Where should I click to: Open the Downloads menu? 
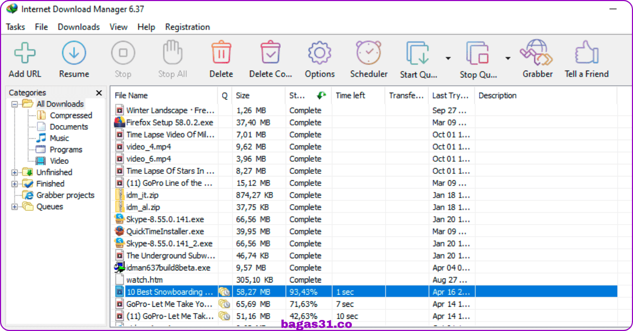pos(79,27)
